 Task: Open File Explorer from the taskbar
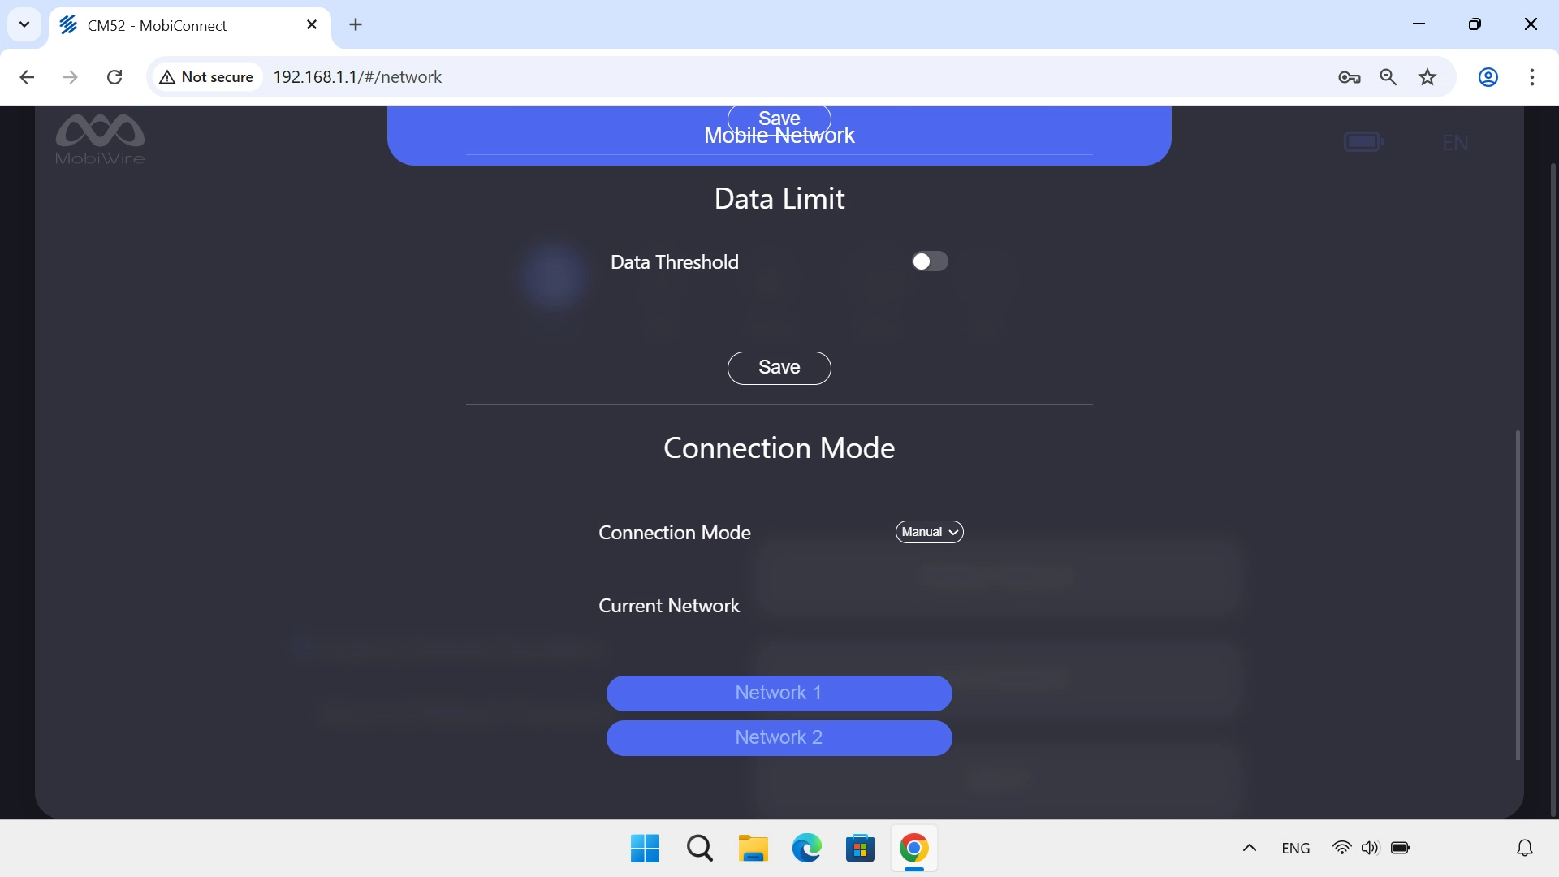tap(753, 848)
